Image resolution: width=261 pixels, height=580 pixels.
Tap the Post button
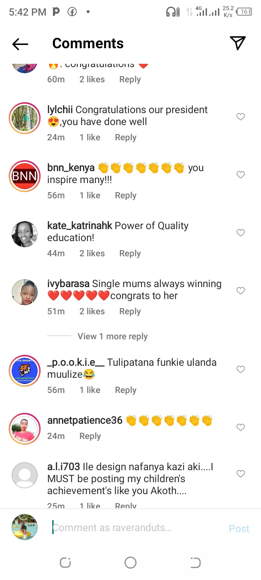pyautogui.click(x=239, y=529)
